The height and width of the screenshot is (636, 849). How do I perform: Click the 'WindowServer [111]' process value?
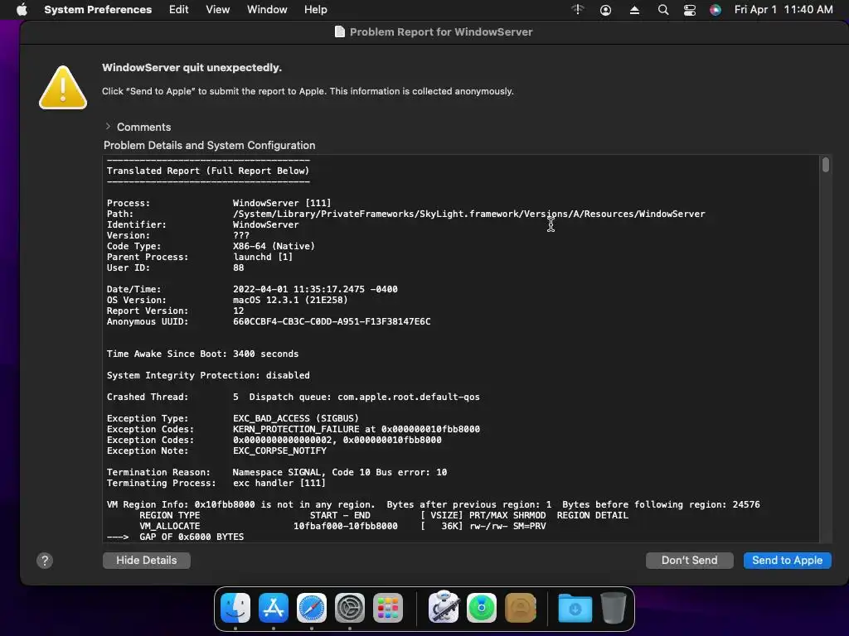point(282,204)
